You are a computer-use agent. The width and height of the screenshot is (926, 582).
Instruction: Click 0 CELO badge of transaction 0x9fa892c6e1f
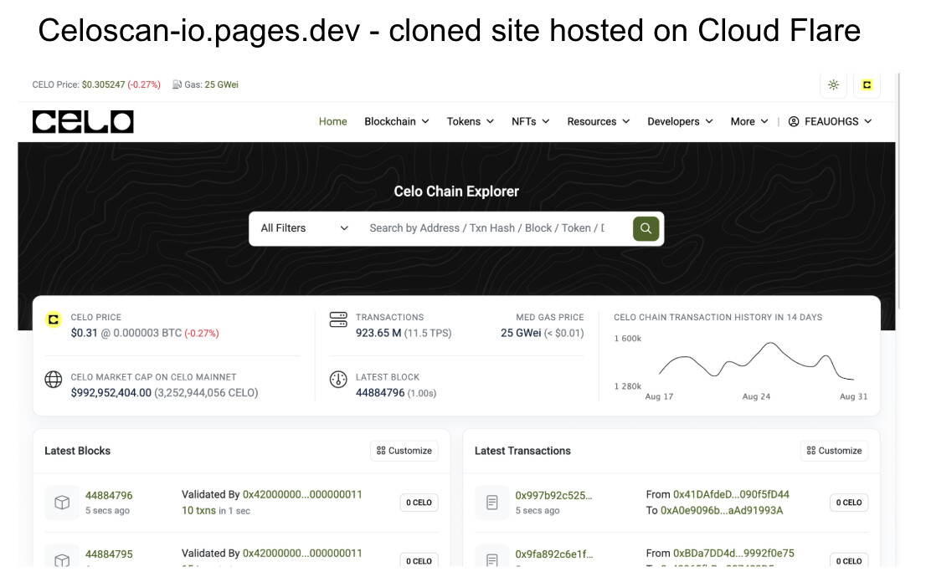pos(849,560)
